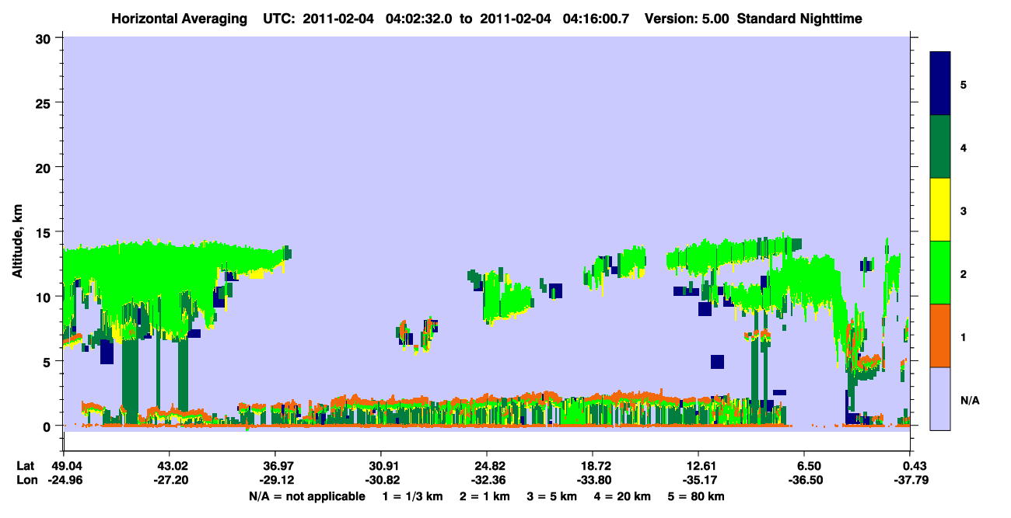The width and height of the screenshot is (1011, 518).
Task: Click latitude value '6.50'
Action: pos(805,466)
